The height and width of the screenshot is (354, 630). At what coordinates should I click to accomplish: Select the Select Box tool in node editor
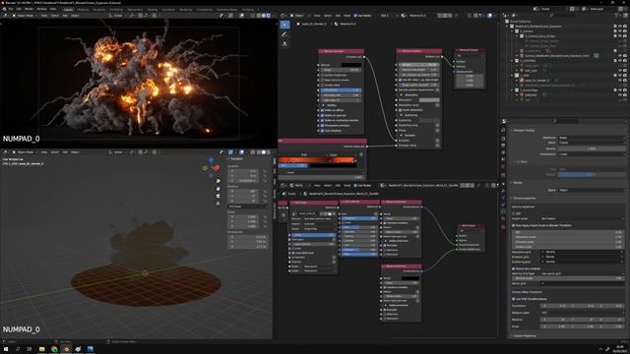284,25
